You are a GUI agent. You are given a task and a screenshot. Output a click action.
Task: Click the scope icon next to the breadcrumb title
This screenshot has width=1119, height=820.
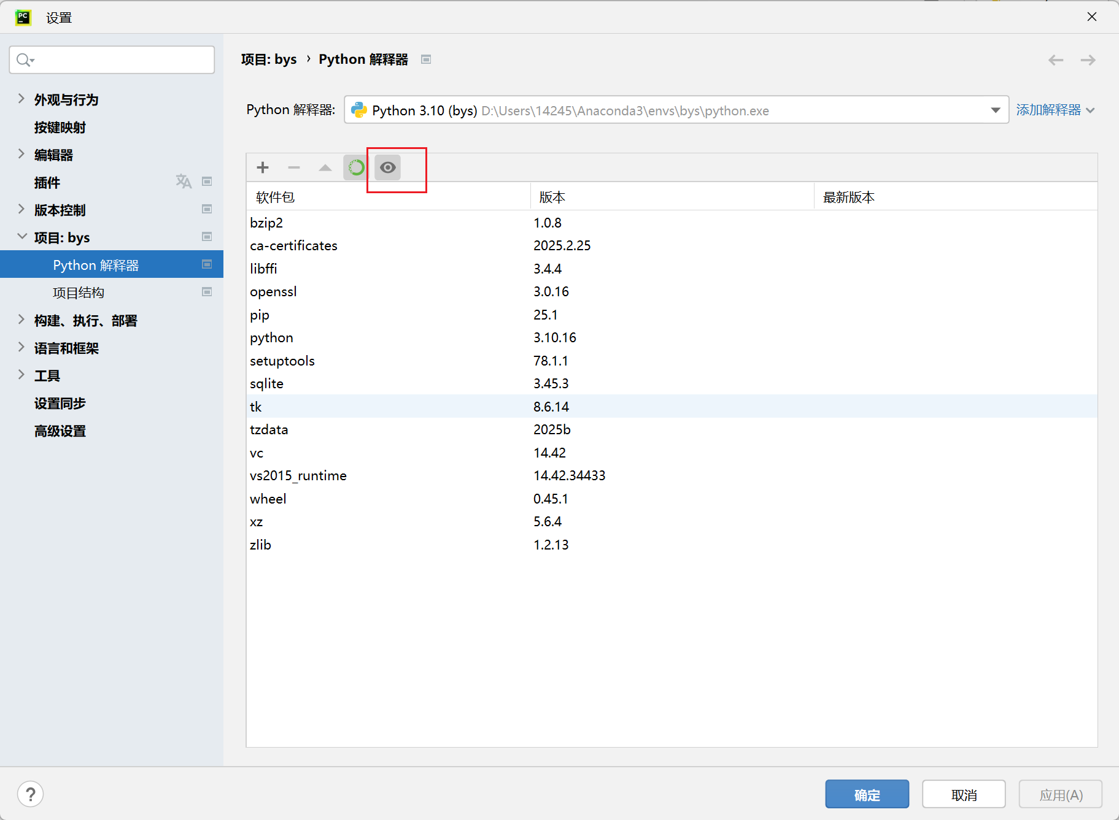click(x=426, y=59)
